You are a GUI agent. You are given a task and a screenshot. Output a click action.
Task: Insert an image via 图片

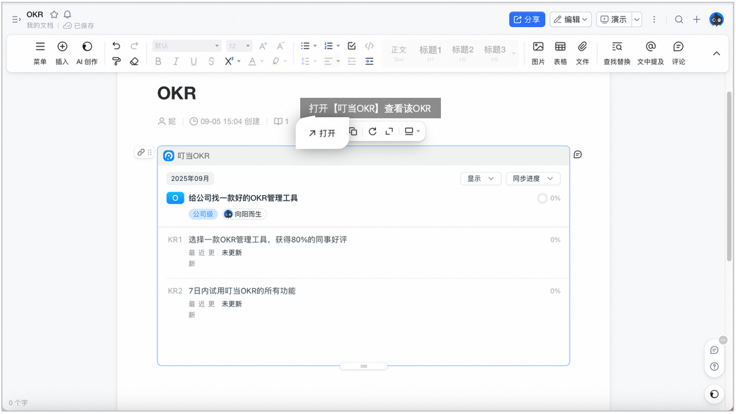point(538,53)
